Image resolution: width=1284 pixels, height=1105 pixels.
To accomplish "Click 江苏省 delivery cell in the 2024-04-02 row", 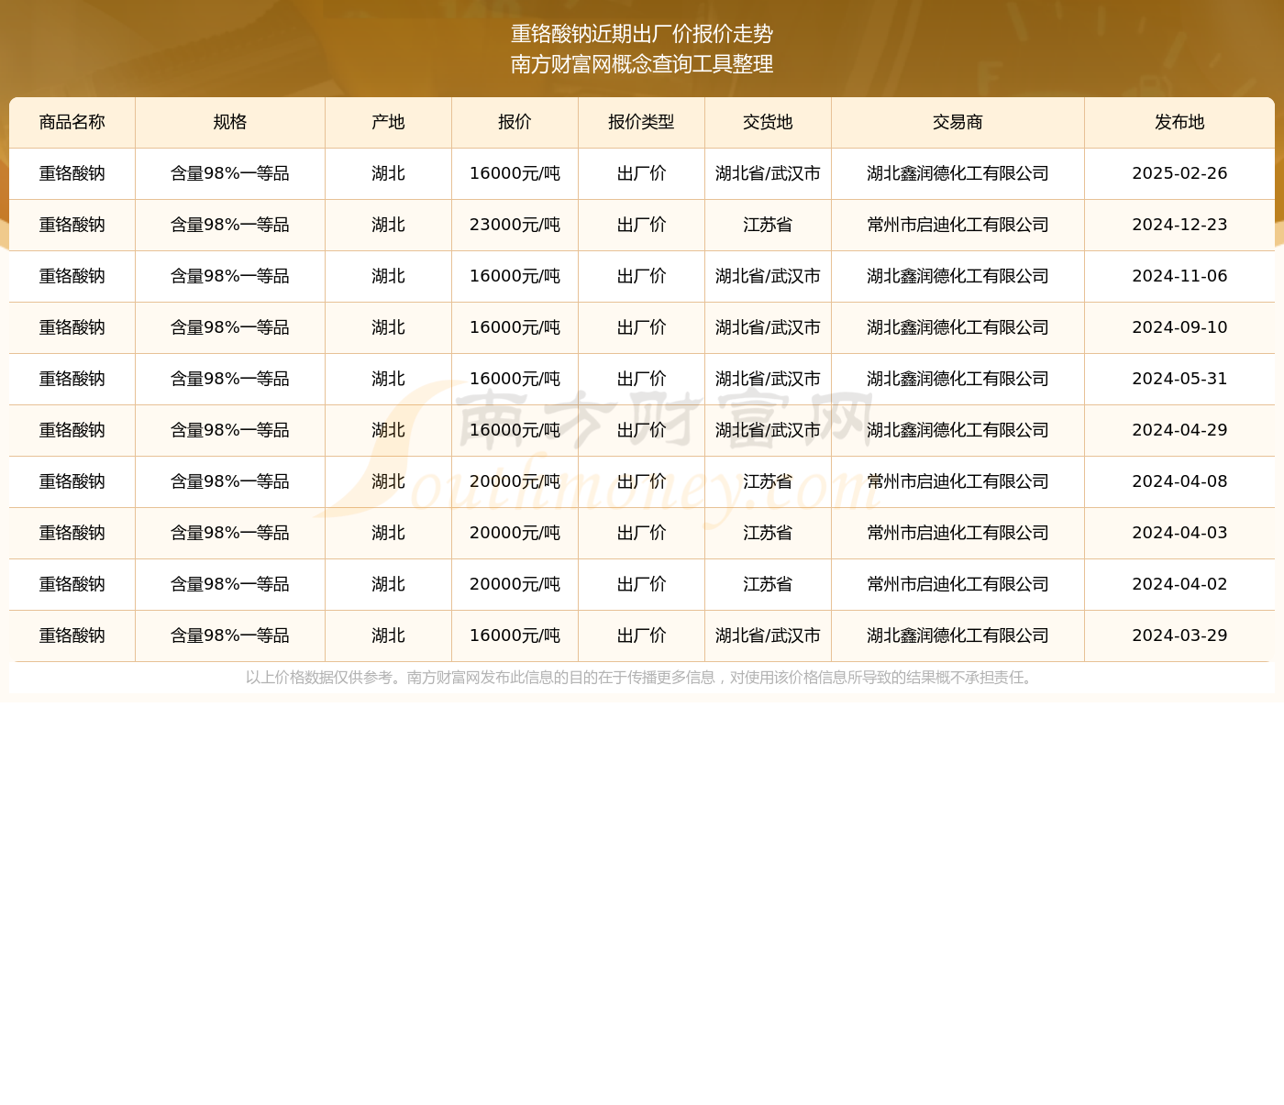I will coord(769,585).
